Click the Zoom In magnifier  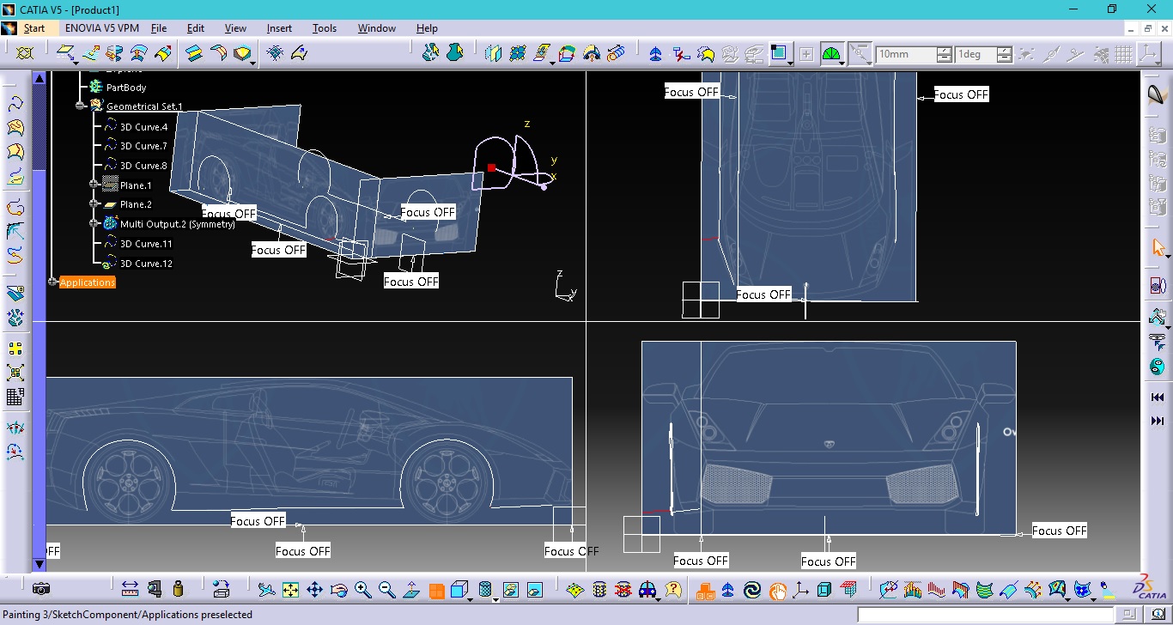(362, 590)
